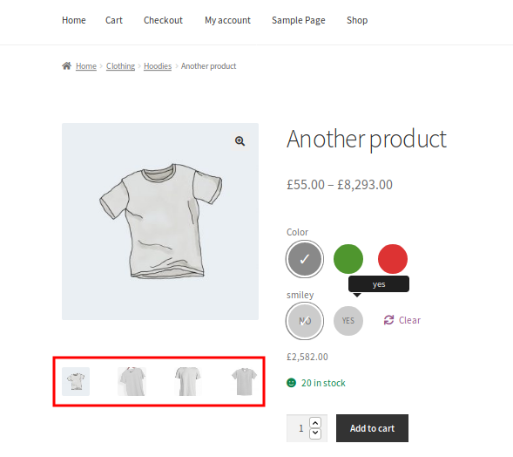Decrease quantity with the down arrow
This screenshot has width=513, height=457.
pos(315,433)
